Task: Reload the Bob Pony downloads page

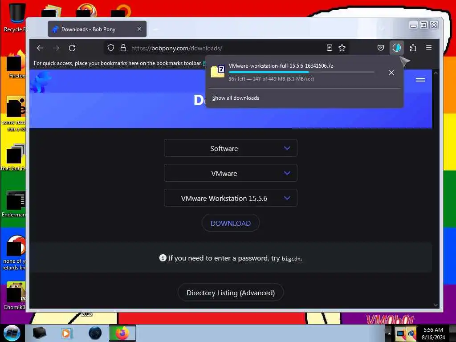Action: pos(72,48)
